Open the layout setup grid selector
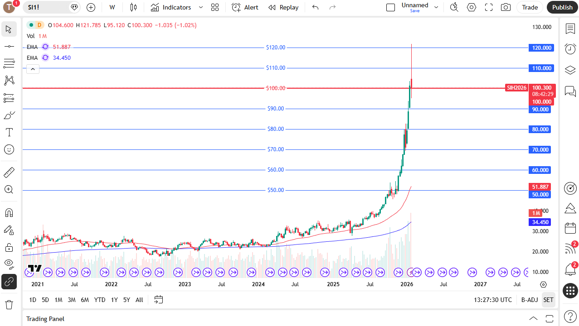The width and height of the screenshot is (579, 326). click(215, 7)
